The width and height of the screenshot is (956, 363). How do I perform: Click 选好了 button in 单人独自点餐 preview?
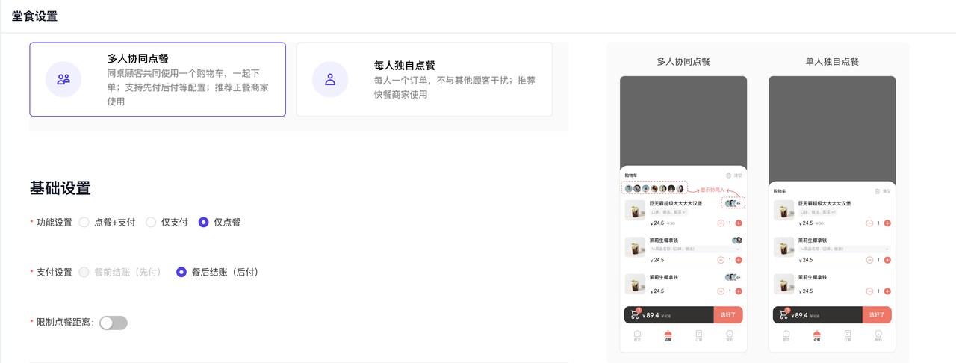(877, 315)
